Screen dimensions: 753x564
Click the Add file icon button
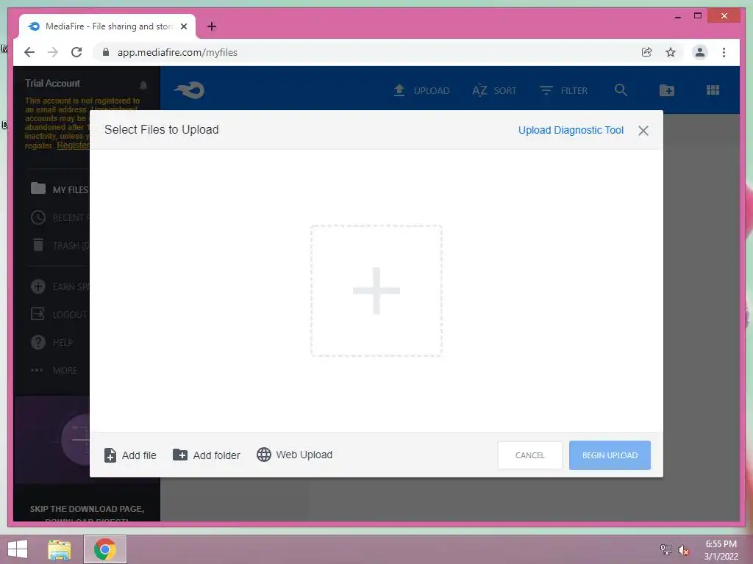click(110, 455)
